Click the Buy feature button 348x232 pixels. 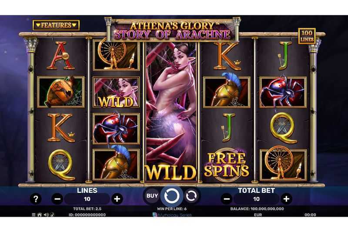152,196
